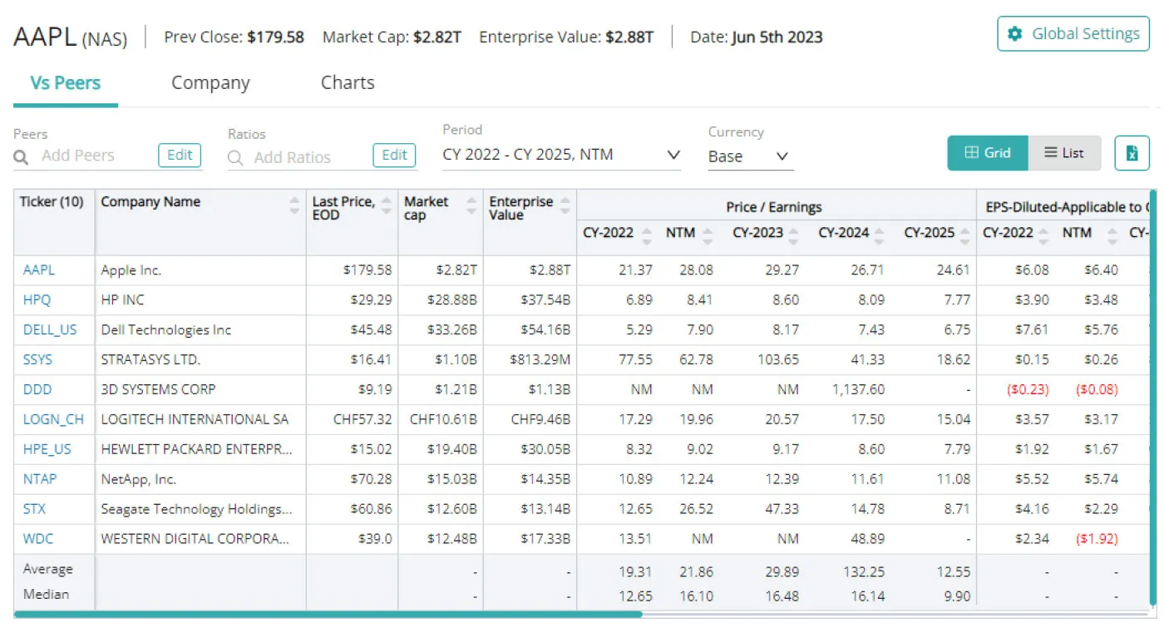This screenshot has height=628, width=1164.
Task: Sort by Enterprise Value column arrows
Action: pyautogui.click(x=565, y=205)
